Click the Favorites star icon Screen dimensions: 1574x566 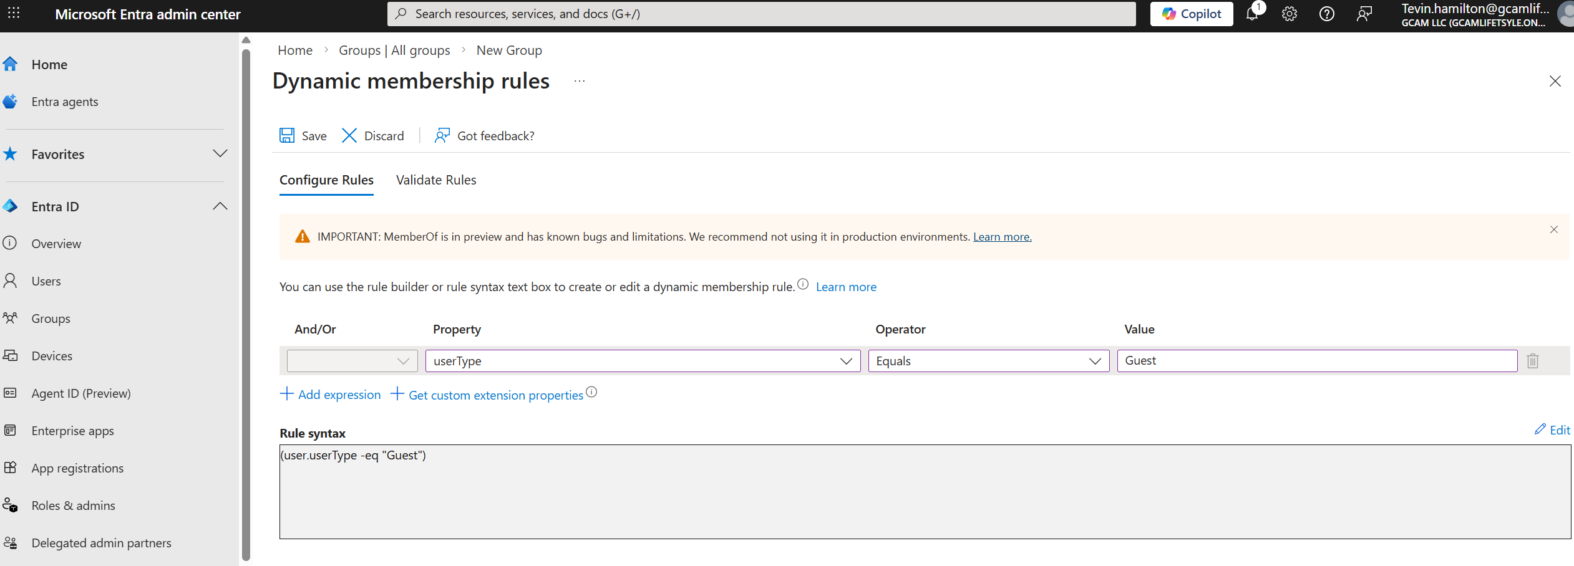tap(10, 153)
